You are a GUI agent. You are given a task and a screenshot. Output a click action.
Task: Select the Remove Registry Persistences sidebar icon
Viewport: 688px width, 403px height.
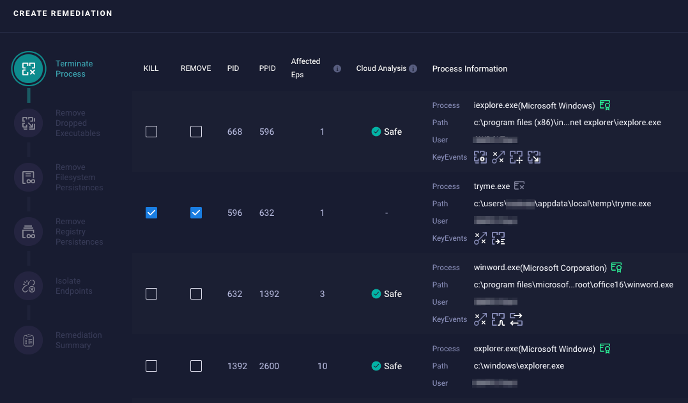29,231
